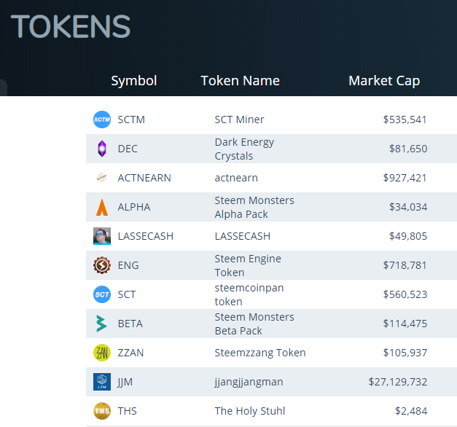This screenshot has width=457, height=427.
Task: Click the $535,541 market cap value
Action: (405, 120)
